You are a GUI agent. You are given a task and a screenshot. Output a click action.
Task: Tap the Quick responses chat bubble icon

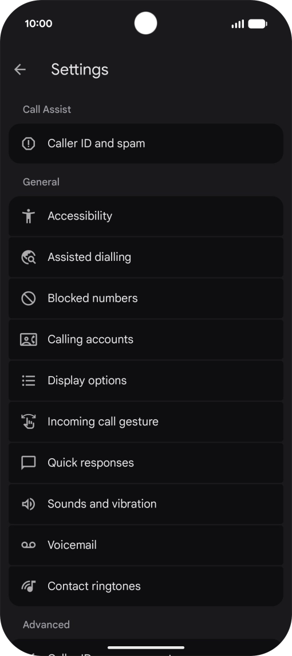click(29, 463)
